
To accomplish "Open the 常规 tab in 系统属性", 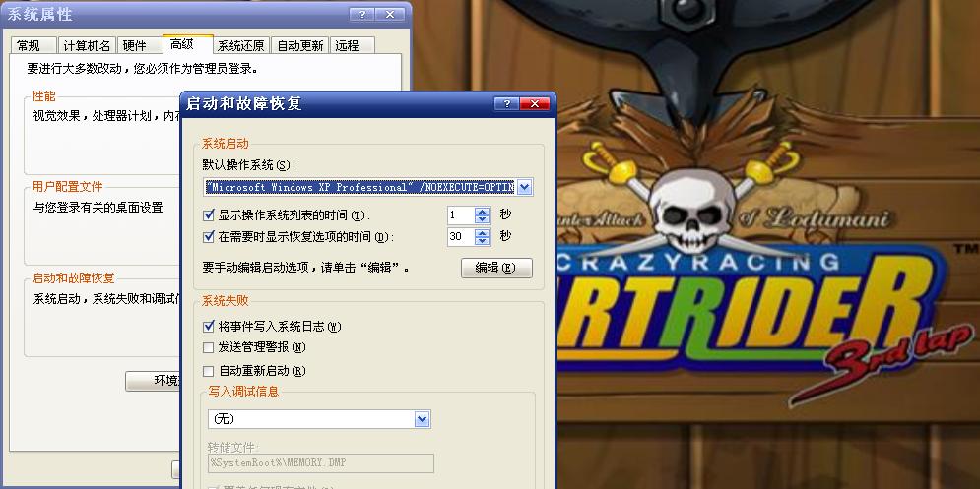I will pos(33,45).
